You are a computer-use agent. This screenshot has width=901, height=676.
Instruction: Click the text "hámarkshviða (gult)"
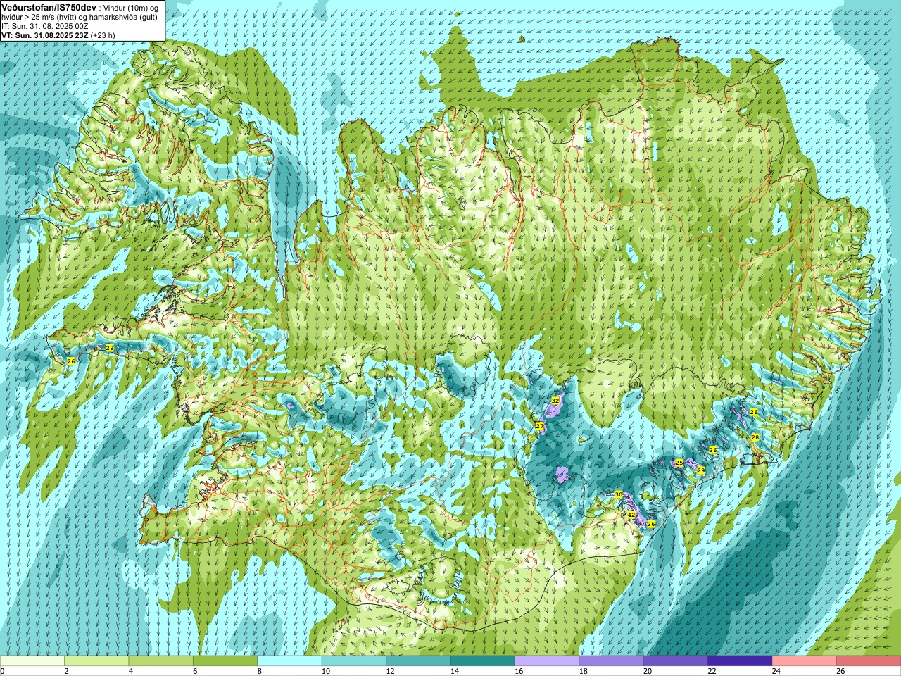[121, 16]
